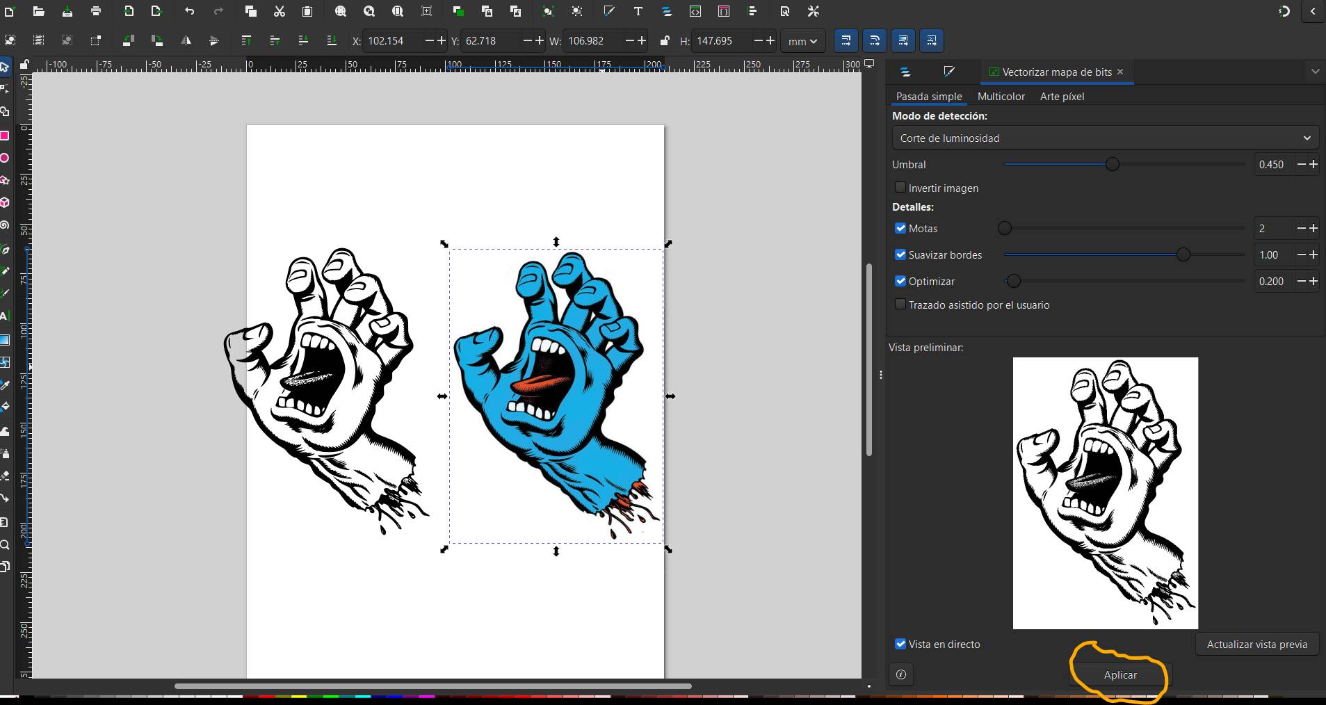This screenshot has height=705, width=1326.
Task: Click the Aplicar button
Action: 1120,674
